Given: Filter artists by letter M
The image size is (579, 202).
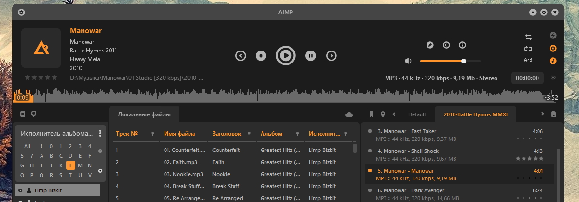Looking at the screenshot, I should [81, 165].
